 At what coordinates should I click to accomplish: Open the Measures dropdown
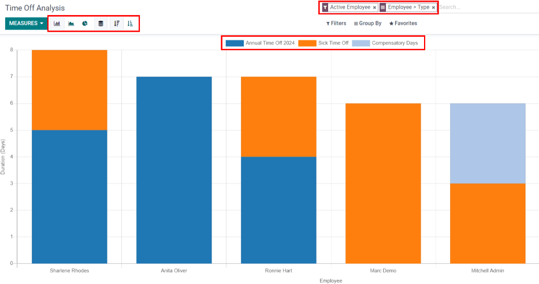pos(26,24)
